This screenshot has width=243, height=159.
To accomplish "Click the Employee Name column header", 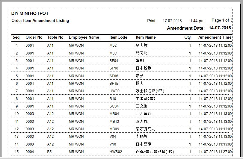I will click(84, 37).
